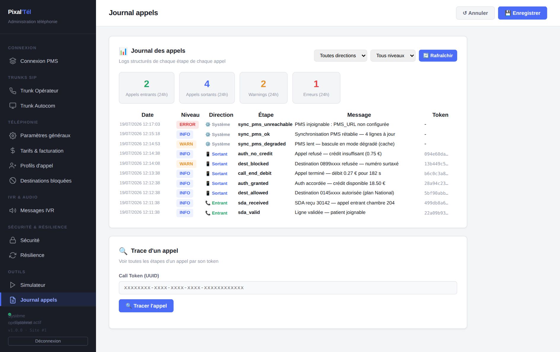Screen dimensions: 560x352
Task: Open Connexion PMS layers icon
Action: 13,61
